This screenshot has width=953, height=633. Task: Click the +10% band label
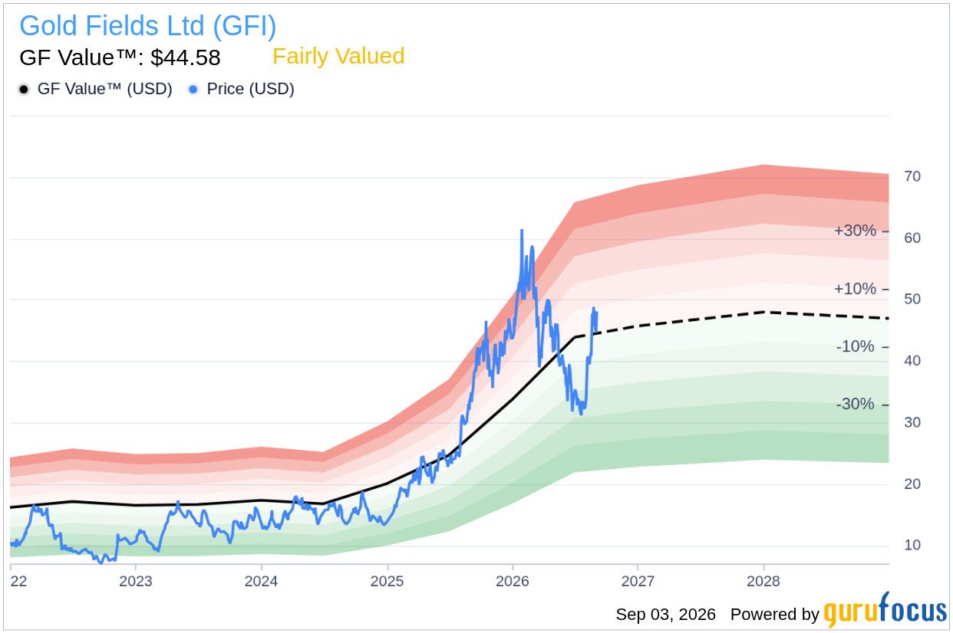click(x=855, y=289)
